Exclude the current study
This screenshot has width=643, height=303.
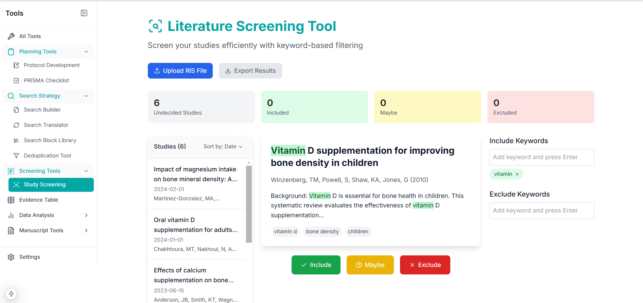pyautogui.click(x=425, y=265)
